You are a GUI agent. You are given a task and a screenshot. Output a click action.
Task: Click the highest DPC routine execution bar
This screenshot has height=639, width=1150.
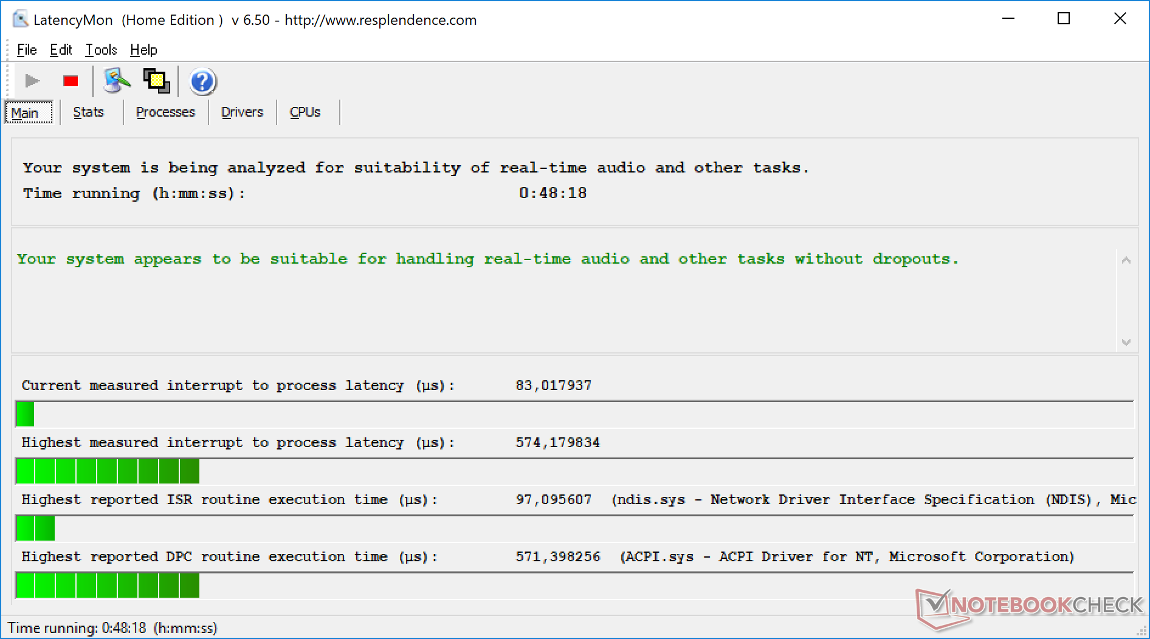tap(574, 586)
